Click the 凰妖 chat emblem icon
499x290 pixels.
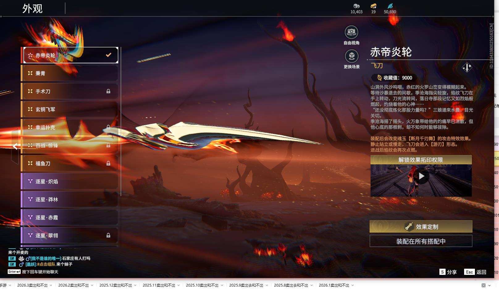(x=12, y=264)
